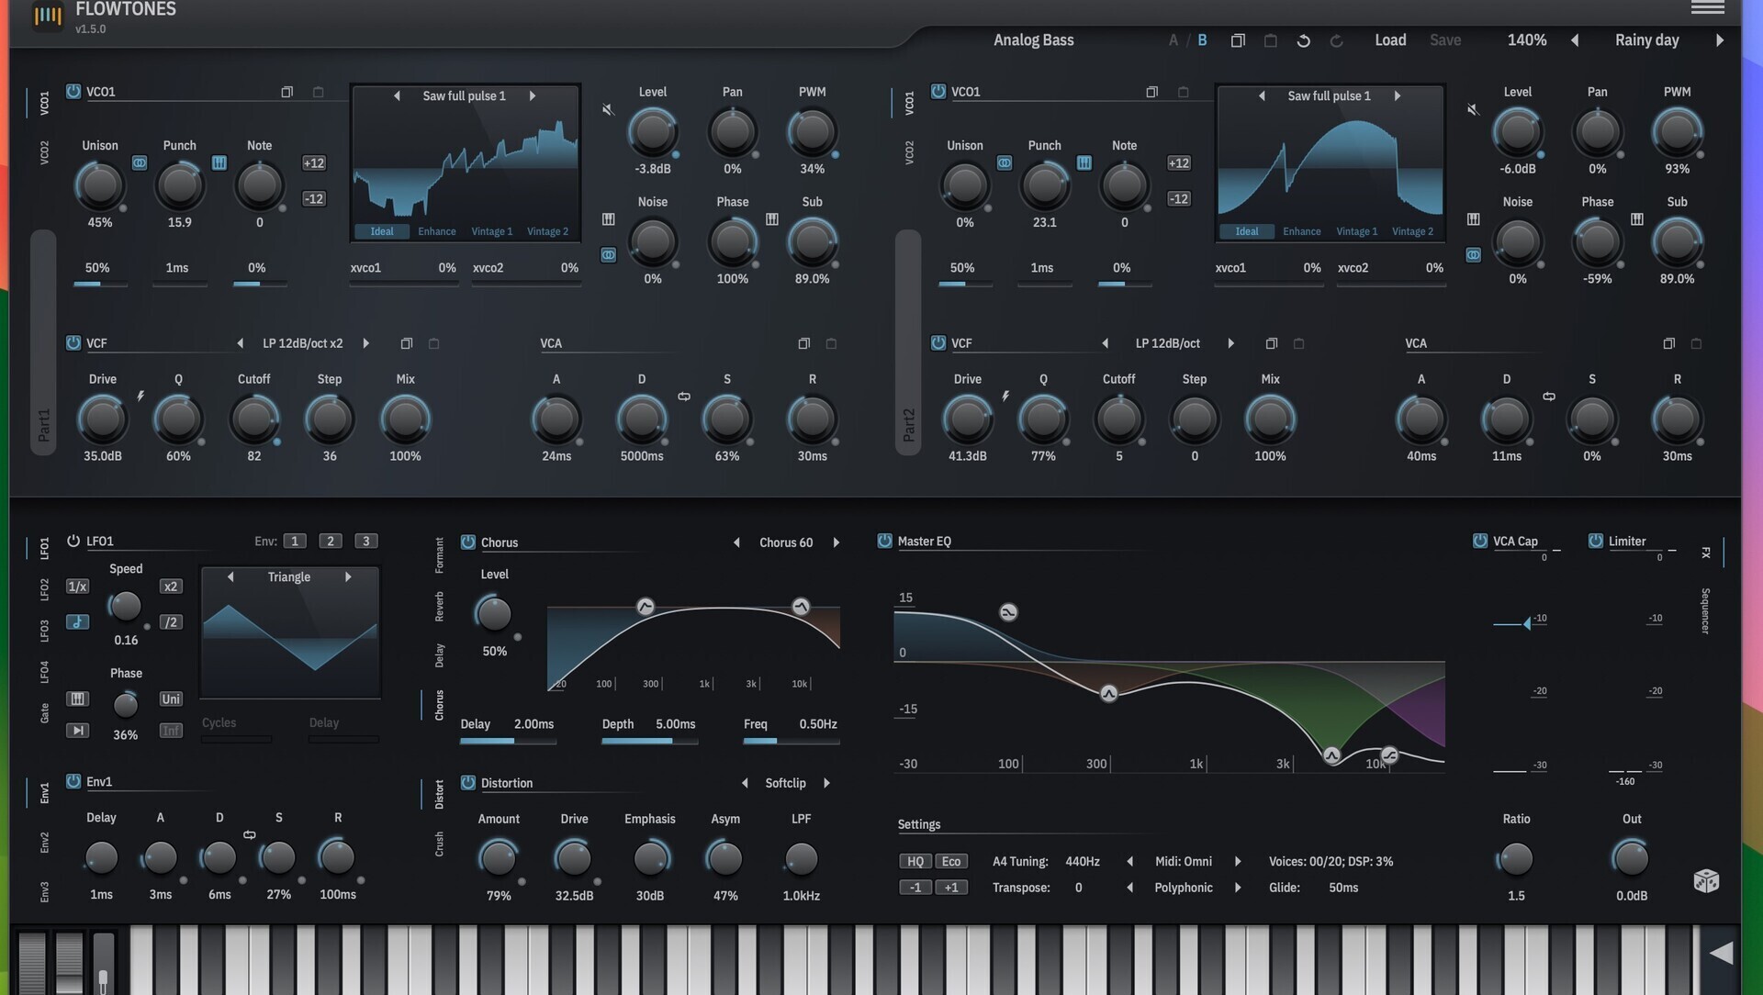Select next preset after Rainy day
Viewport: 1763px width, 995px height.
pos(1720,40)
